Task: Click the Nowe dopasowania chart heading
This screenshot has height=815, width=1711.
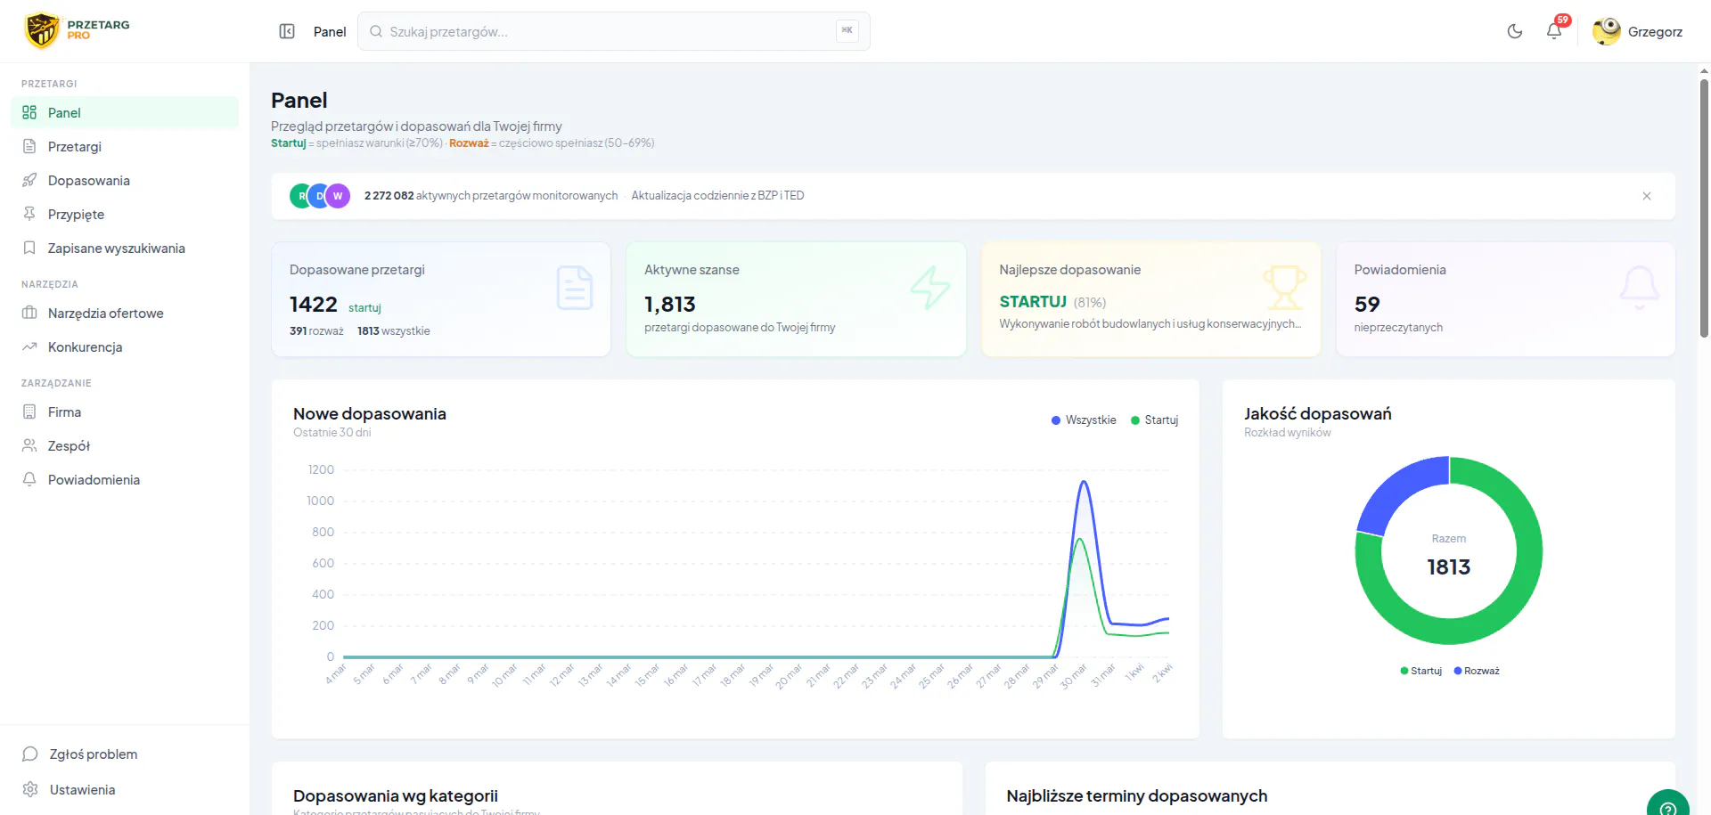Action: click(370, 413)
